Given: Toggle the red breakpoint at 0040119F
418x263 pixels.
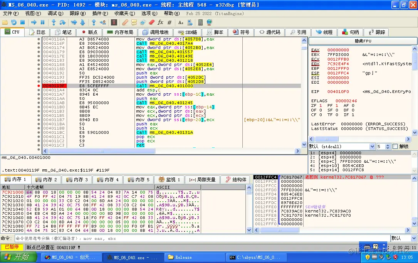Looking at the screenshot, I should [x=39, y=86].
